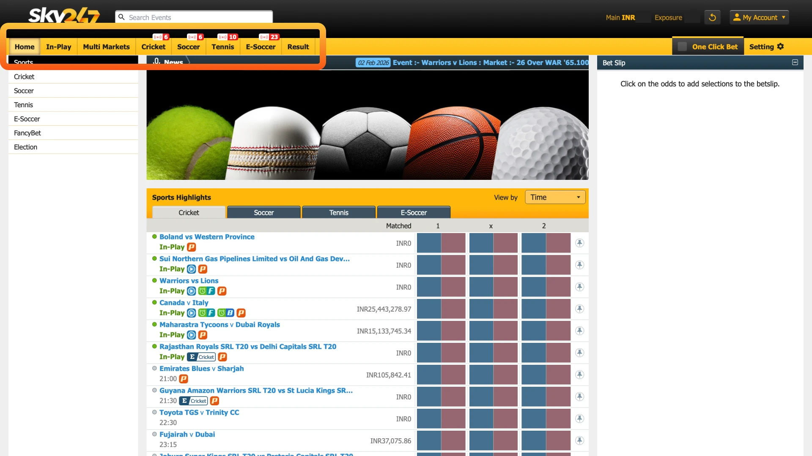Click the orange P icon next to Boland vs Western Province

pos(192,247)
